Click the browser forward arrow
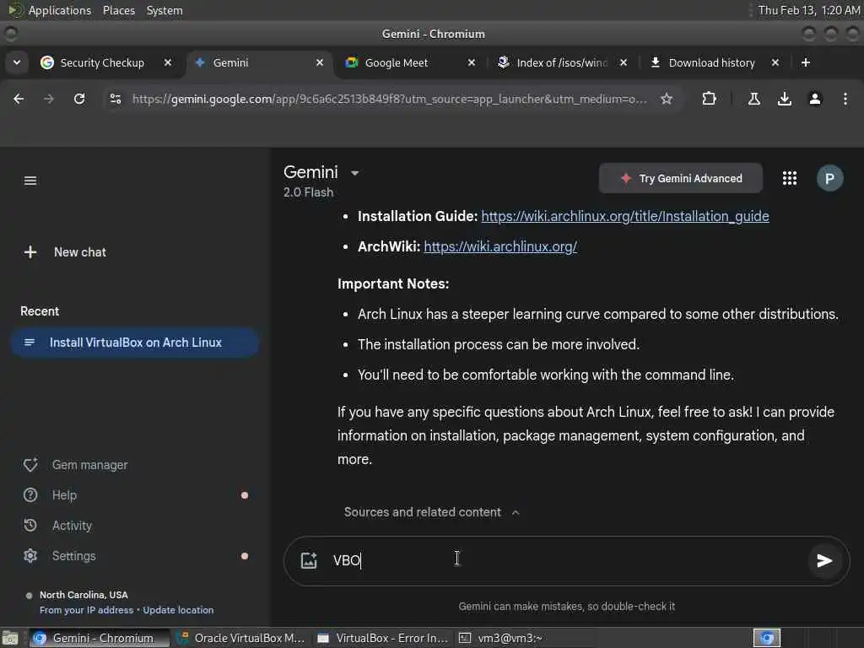The image size is (864, 648). click(49, 99)
